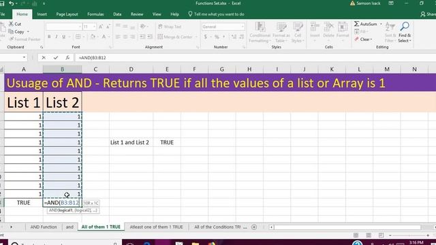The image size is (436, 245).
Task: Switch to Atleast one of them 1 TRUE sheet
Action: click(x=156, y=227)
